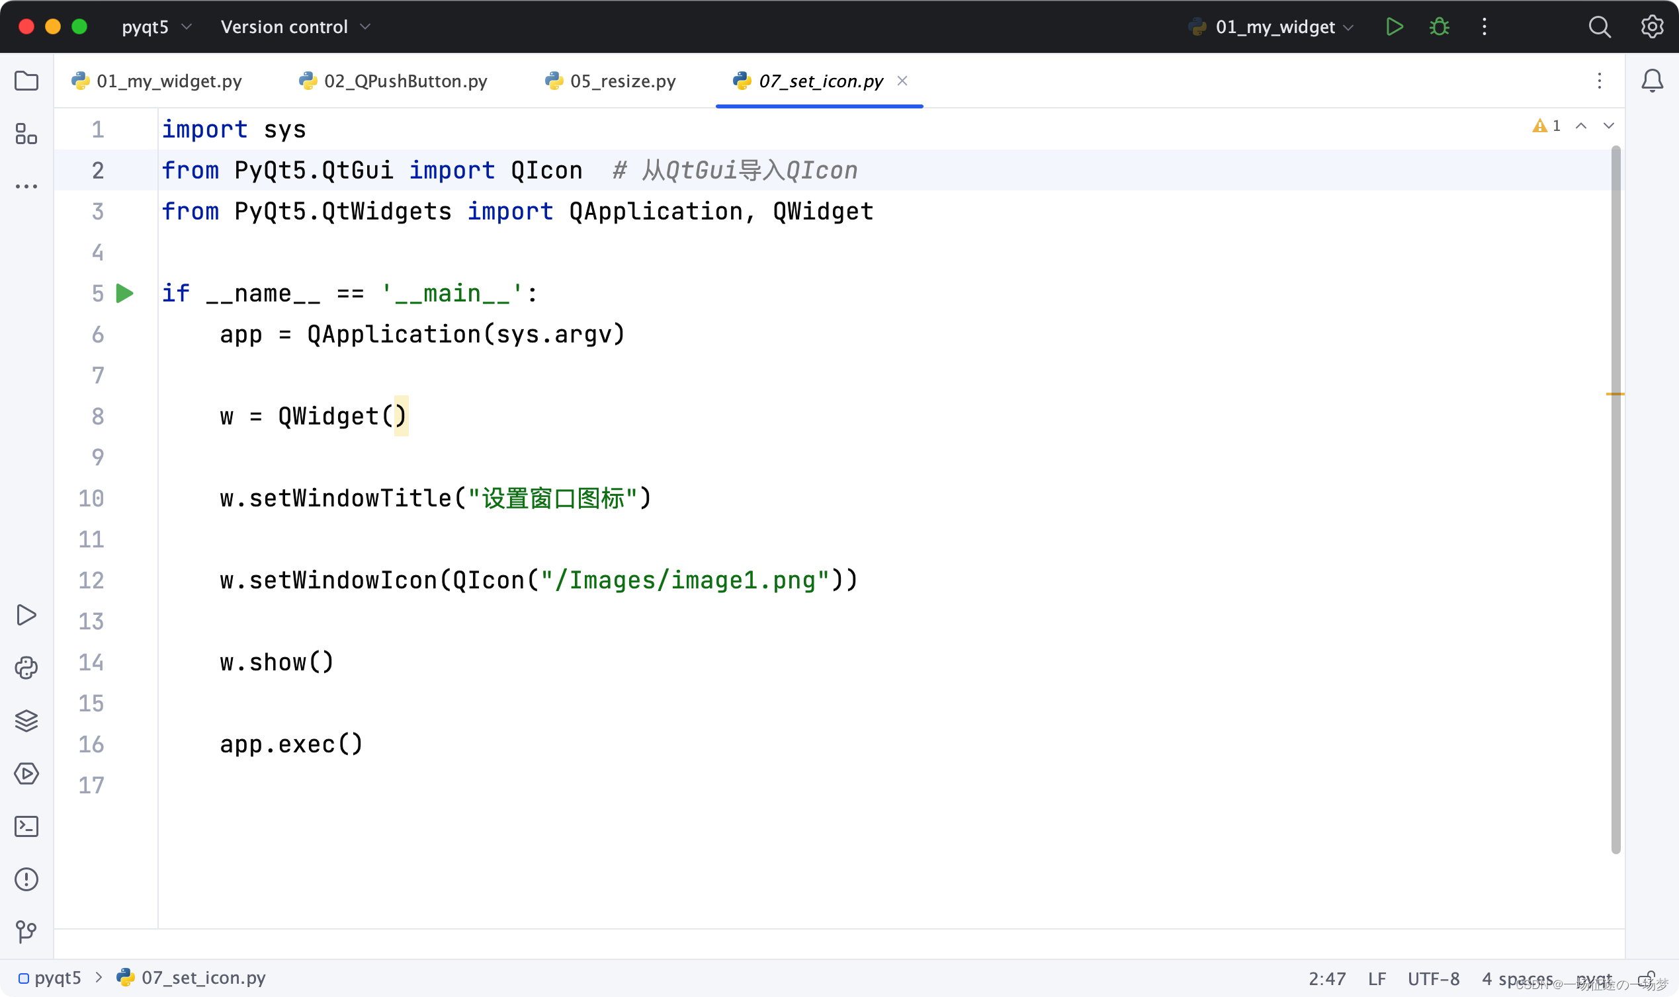
Task: Open the notifications bell
Action: click(1652, 81)
